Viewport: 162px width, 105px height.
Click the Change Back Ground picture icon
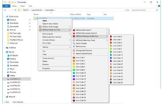(74, 50)
